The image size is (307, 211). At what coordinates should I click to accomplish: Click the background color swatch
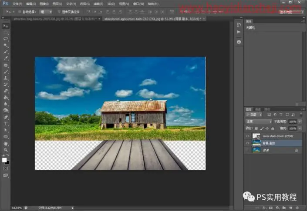point(7,163)
